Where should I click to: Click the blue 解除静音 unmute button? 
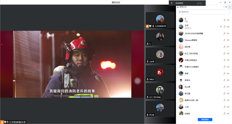[205, 119]
